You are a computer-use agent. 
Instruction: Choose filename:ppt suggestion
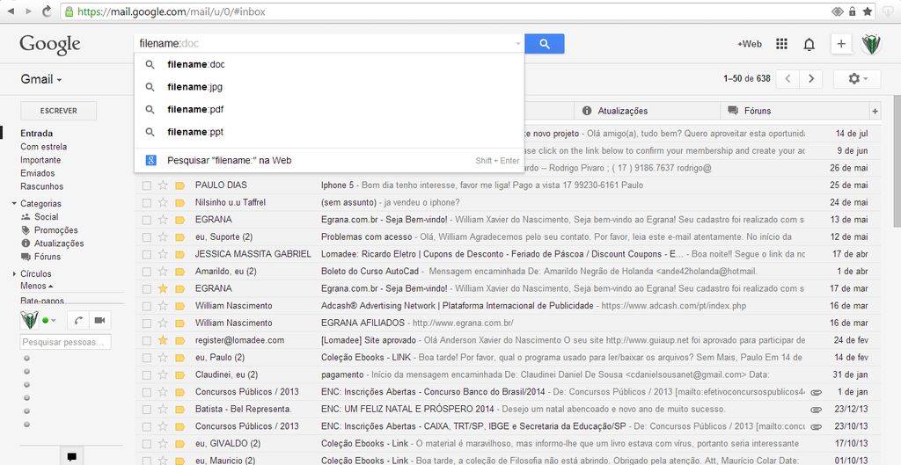[x=329, y=132]
